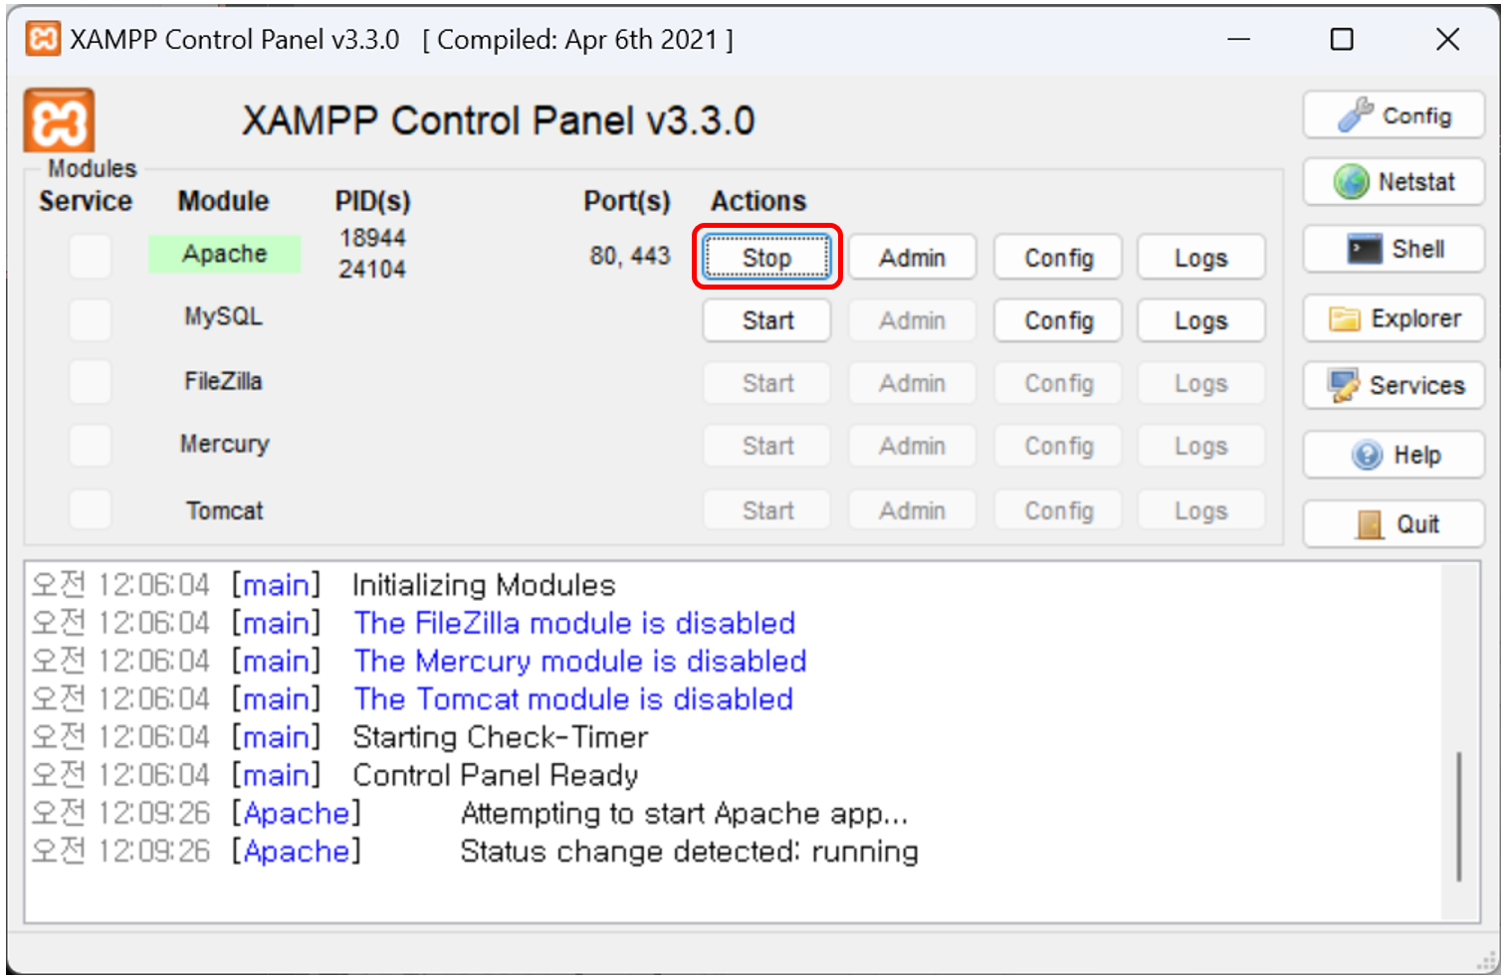
Task: Minimize the XAMPP Control Panel window
Action: 1238,39
